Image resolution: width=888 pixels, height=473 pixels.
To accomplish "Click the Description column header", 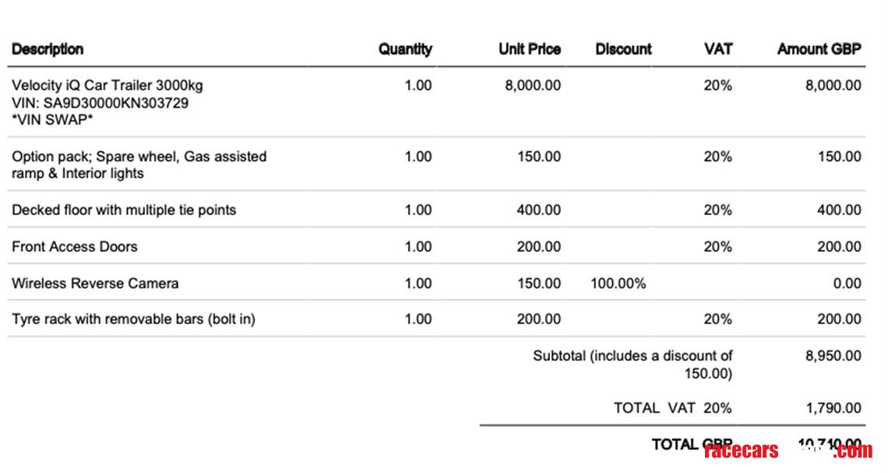I will coord(48,49).
